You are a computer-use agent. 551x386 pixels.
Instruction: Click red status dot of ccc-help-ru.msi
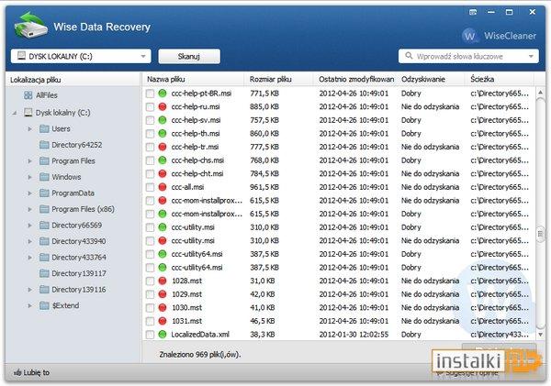162,106
